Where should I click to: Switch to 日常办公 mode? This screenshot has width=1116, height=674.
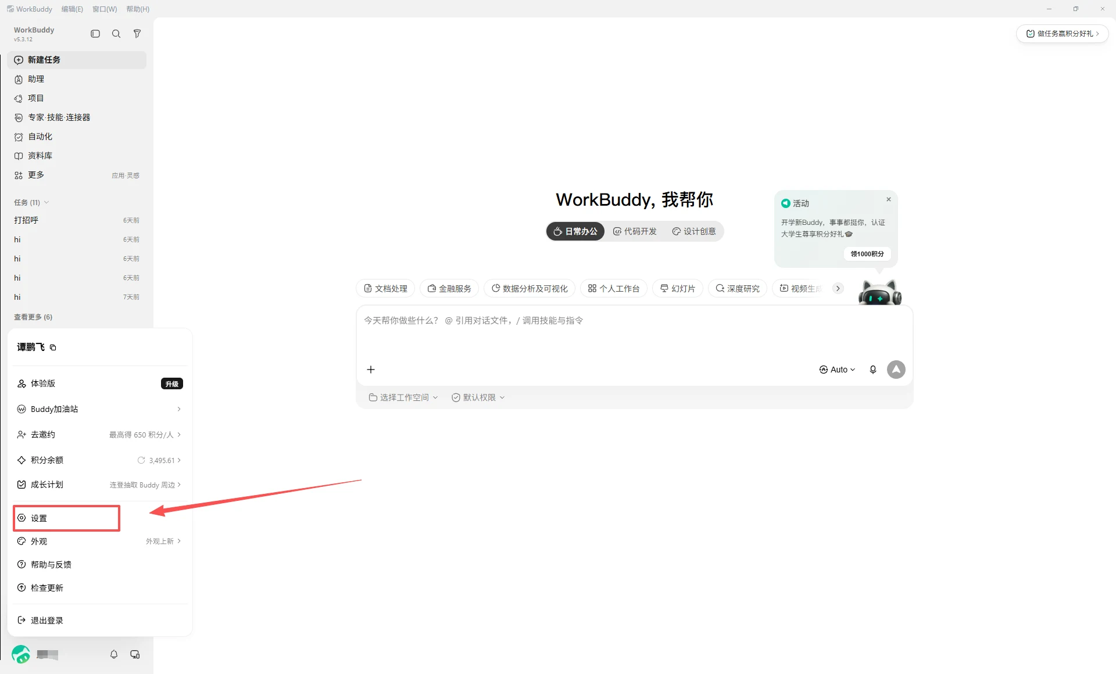tap(575, 231)
